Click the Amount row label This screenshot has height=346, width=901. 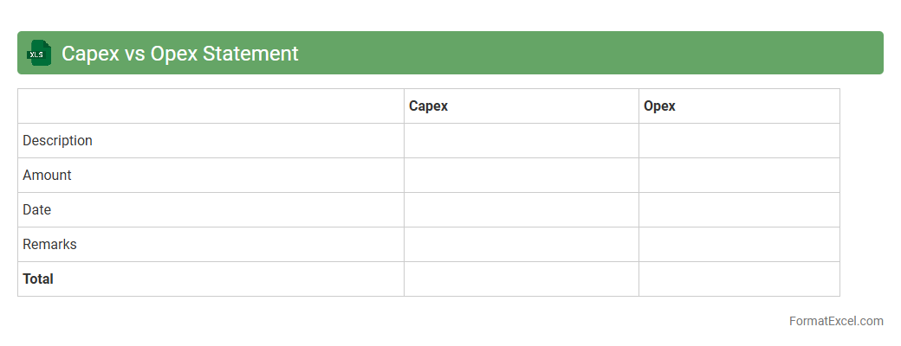coord(47,176)
